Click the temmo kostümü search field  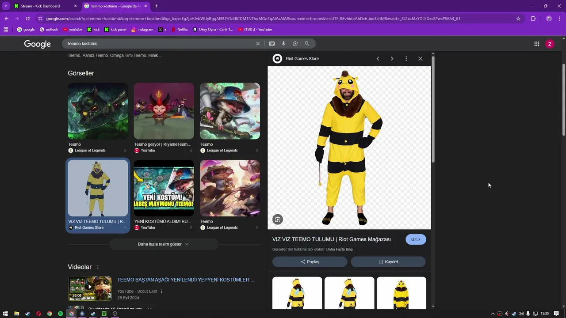pyautogui.click(x=159, y=44)
